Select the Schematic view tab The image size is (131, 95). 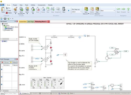click(25, 93)
